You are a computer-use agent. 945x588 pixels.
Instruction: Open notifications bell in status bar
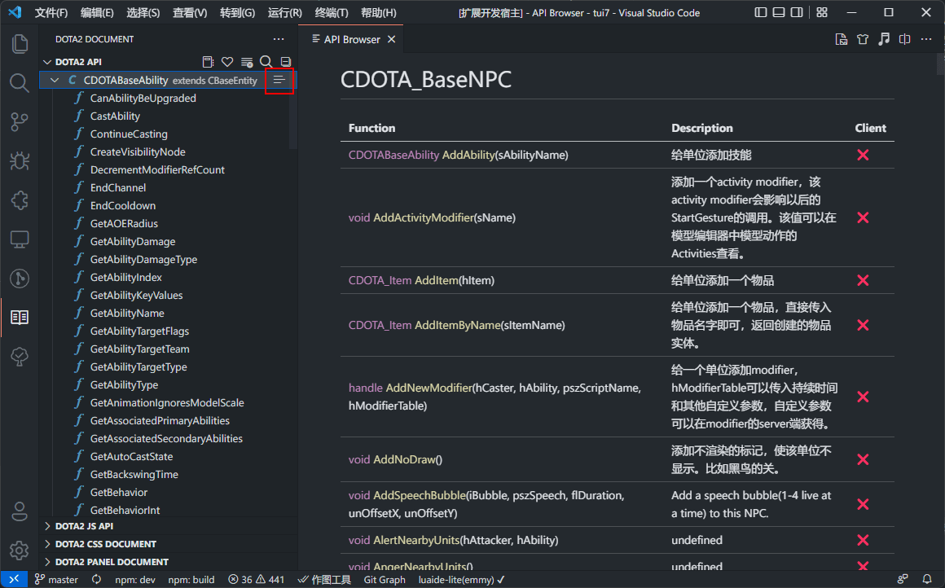click(x=927, y=580)
